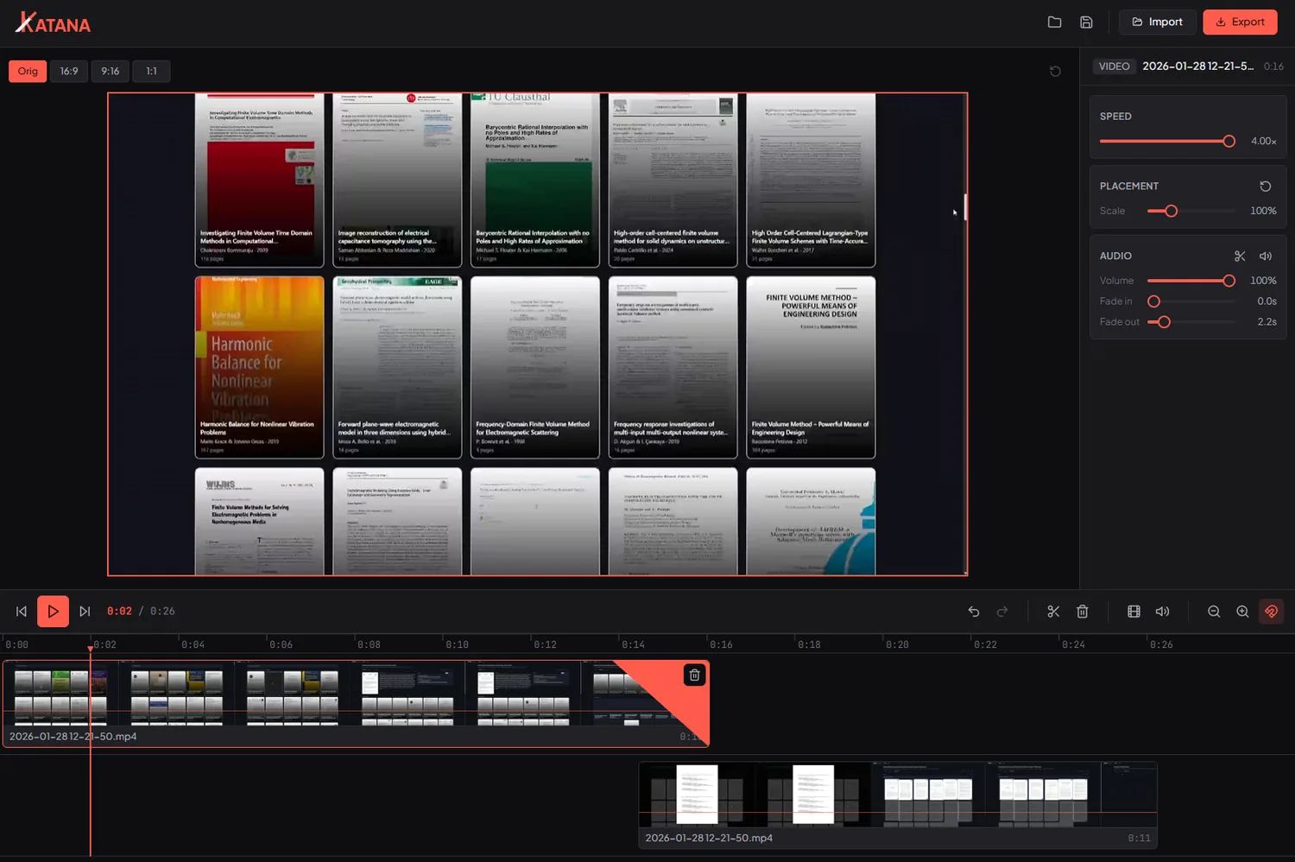Switch to 9:16 aspect ratio
1295x862 pixels.
point(111,71)
